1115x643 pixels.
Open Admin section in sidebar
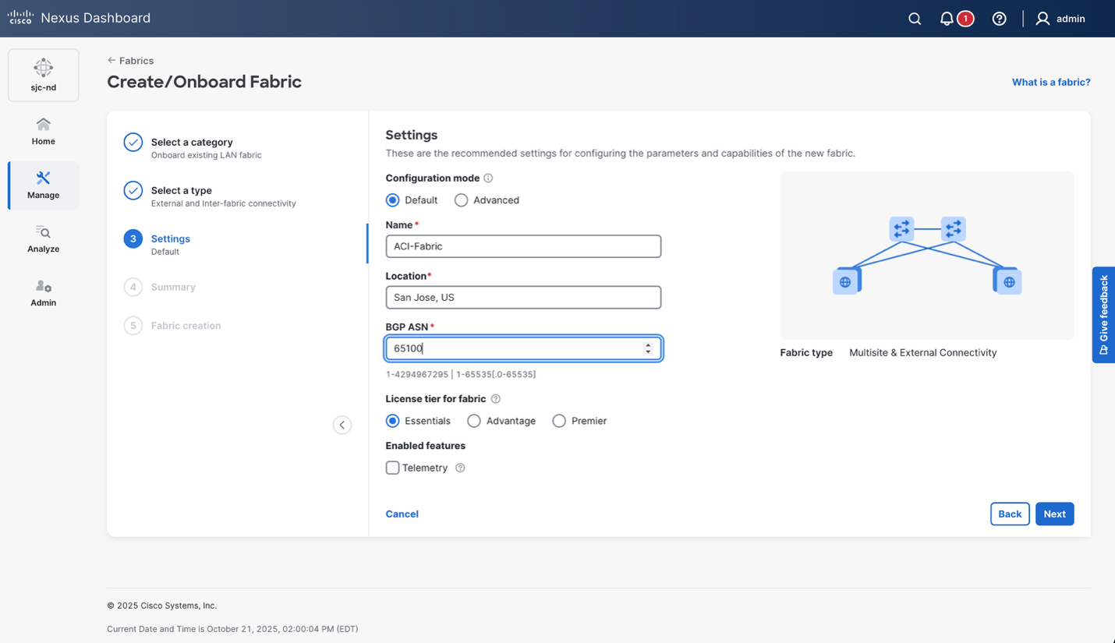click(x=44, y=293)
